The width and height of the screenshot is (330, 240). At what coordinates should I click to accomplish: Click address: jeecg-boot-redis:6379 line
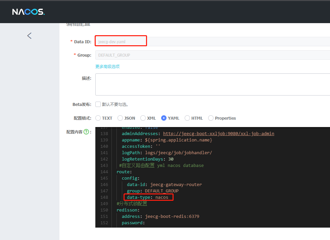[160, 217]
